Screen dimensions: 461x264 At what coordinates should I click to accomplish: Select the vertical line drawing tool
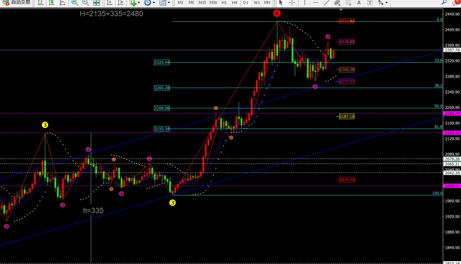(305, 3)
